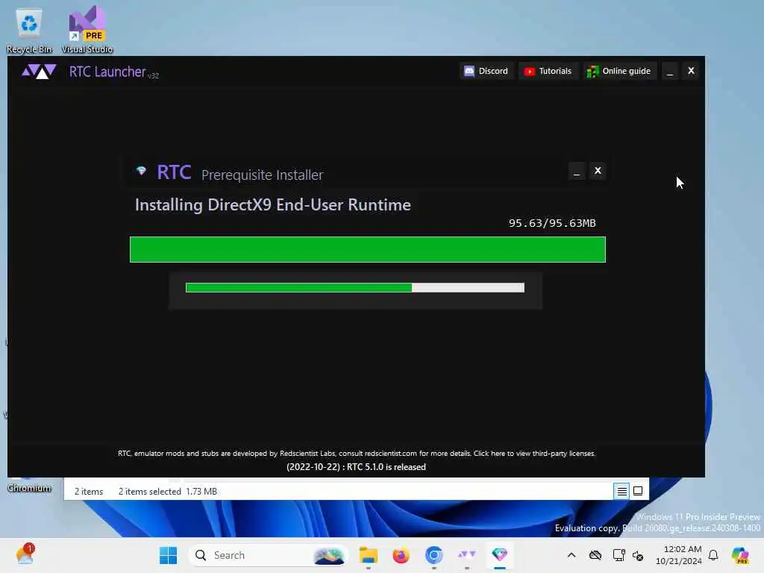The height and width of the screenshot is (573, 764).
Task: Click the RTC Launcher triangle logo
Action: pos(39,72)
